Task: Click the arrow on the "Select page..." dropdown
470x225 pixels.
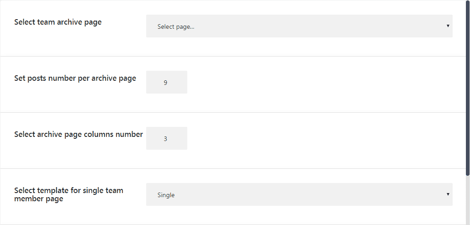Action: click(448, 26)
